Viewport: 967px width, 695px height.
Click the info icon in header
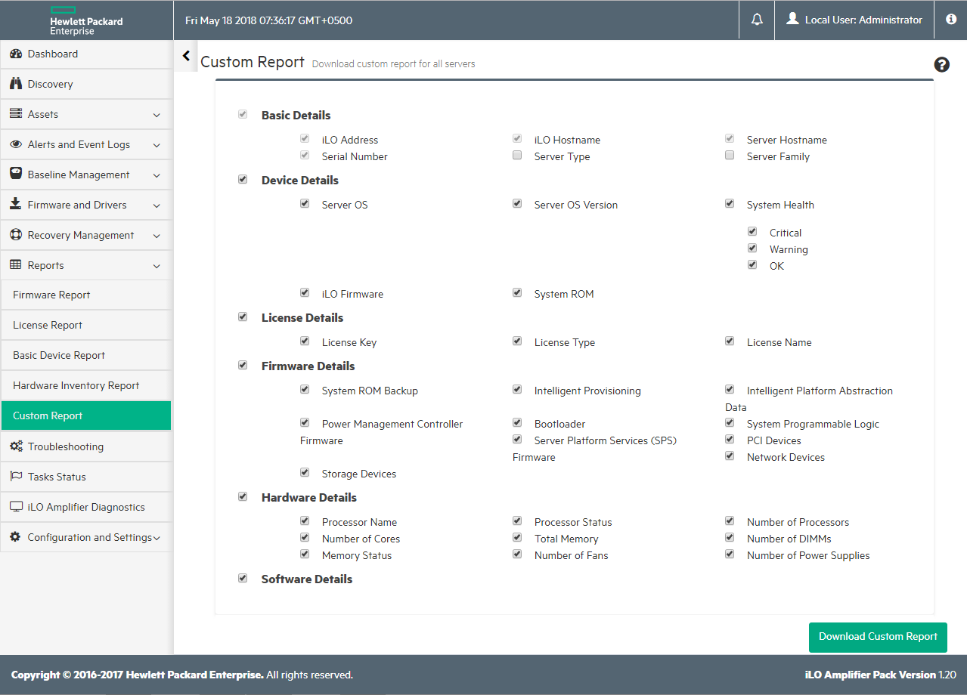tap(951, 20)
